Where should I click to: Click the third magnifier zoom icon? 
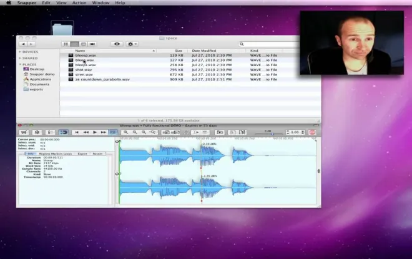coord(144,132)
